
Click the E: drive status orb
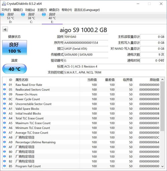coord(44,14)
